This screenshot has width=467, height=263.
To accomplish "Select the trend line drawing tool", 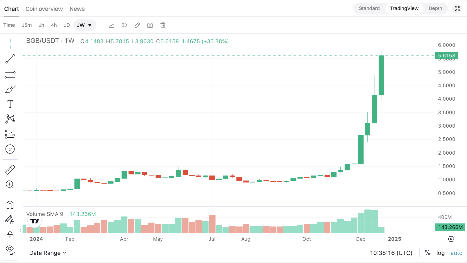I will (10, 59).
